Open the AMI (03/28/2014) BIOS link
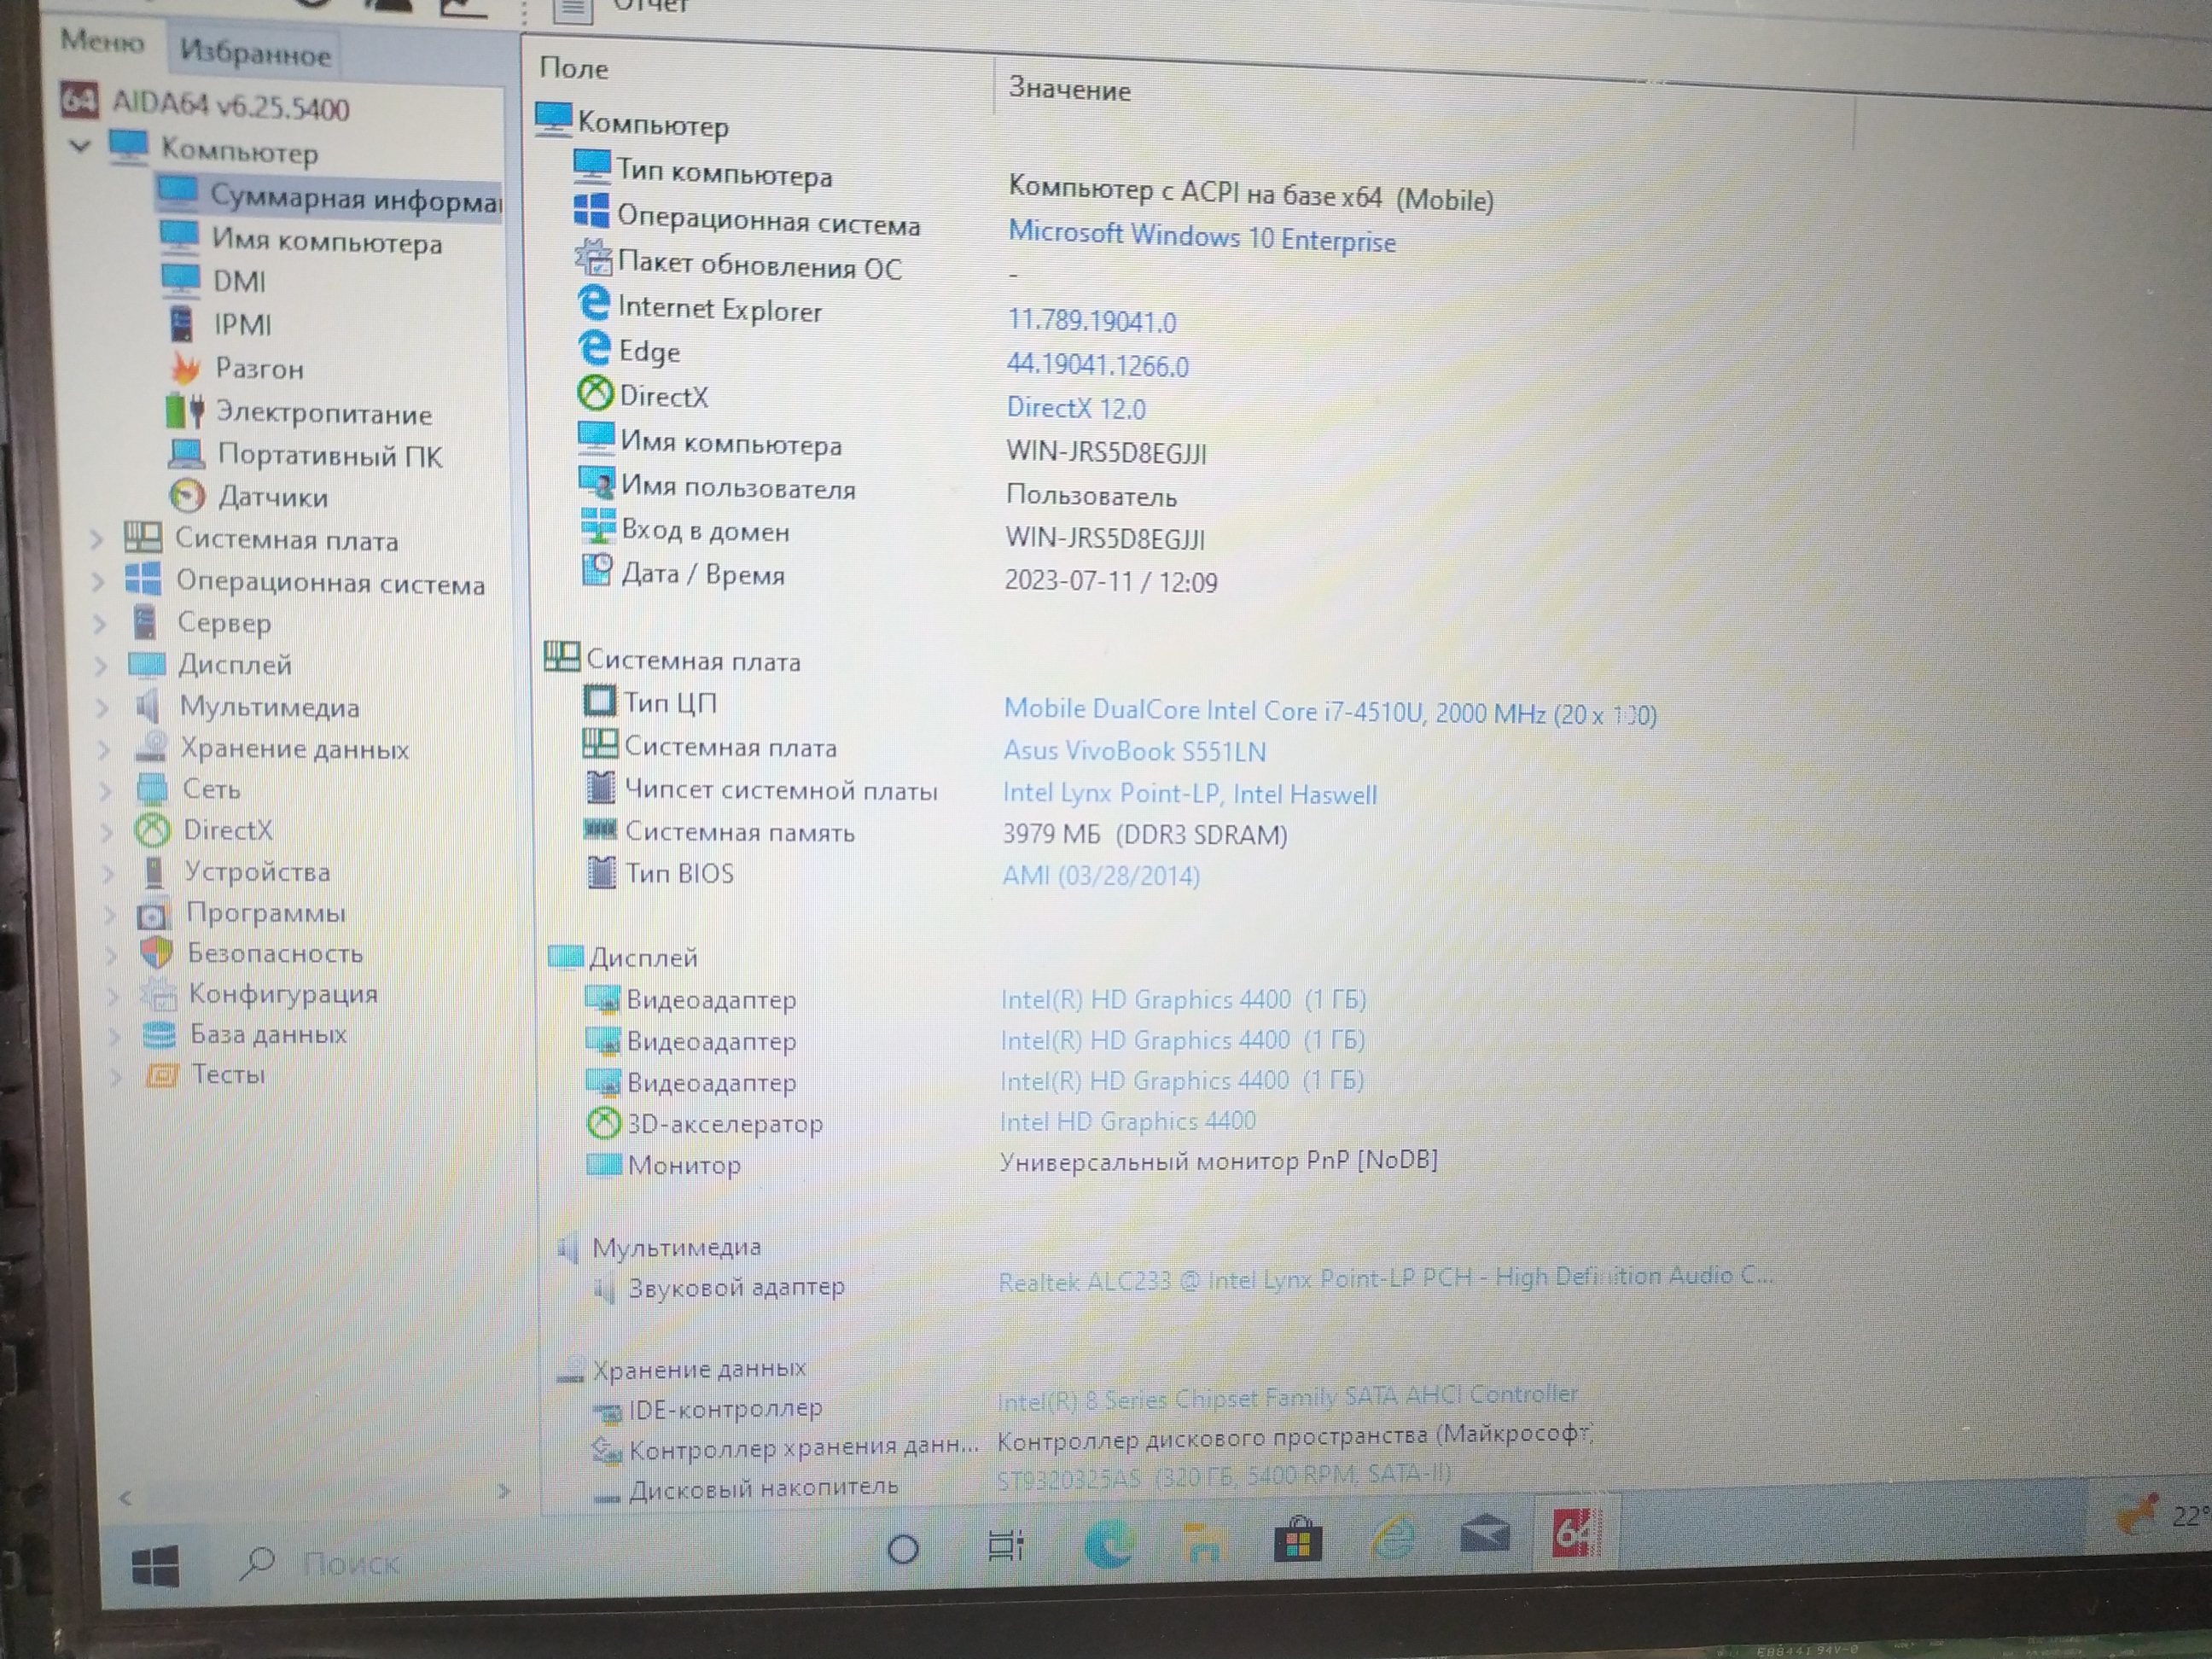Viewport: 2212px width, 1659px height. 1100,876
